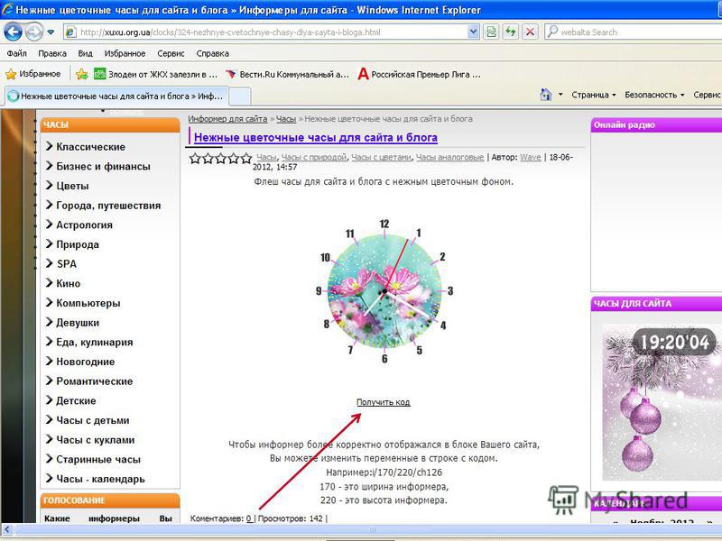722x541 pixels.
Task: Rate the clock one star
Action: [195, 159]
